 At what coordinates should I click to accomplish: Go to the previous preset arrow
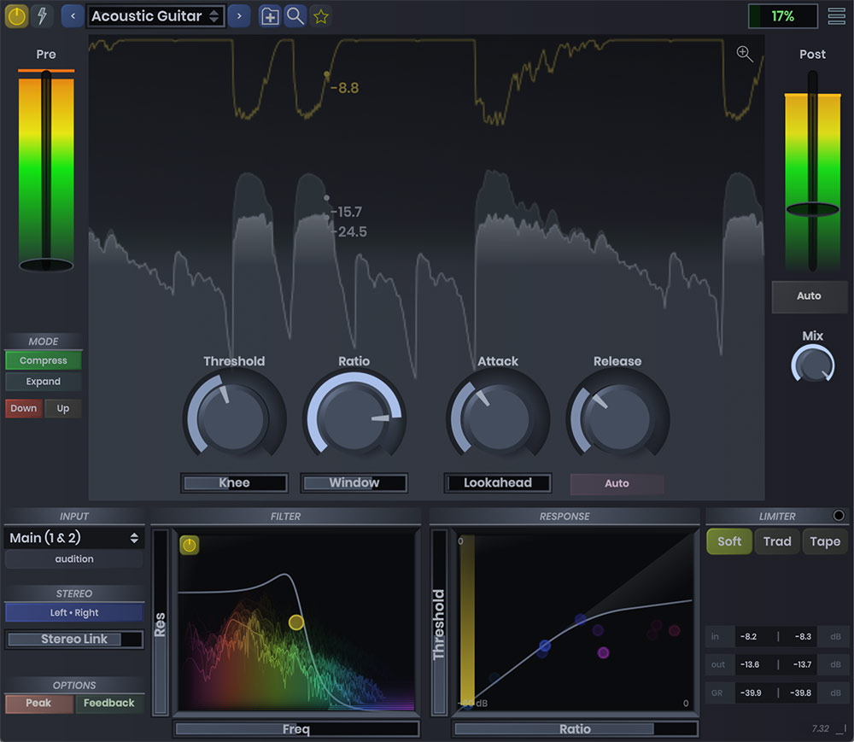[73, 15]
